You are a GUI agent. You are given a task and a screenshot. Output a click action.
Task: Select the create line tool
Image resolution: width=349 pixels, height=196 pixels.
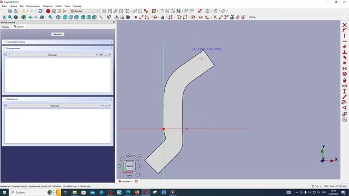click(141, 17)
